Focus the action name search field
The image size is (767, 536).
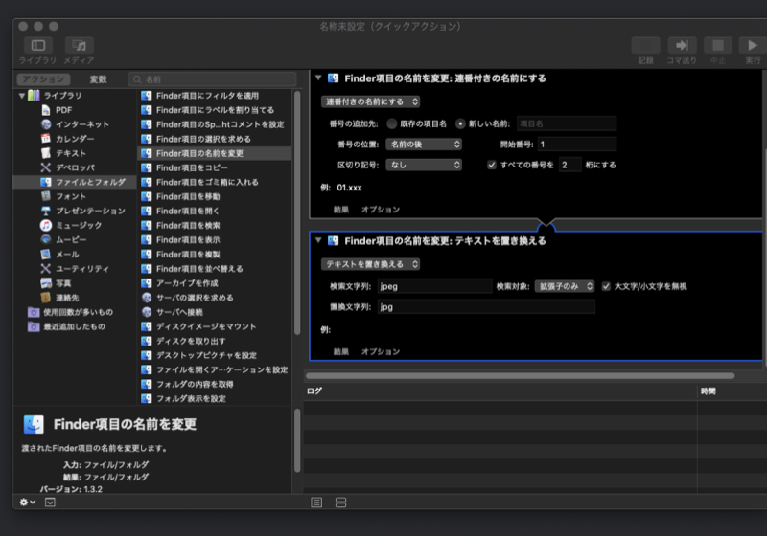point(212,79)
